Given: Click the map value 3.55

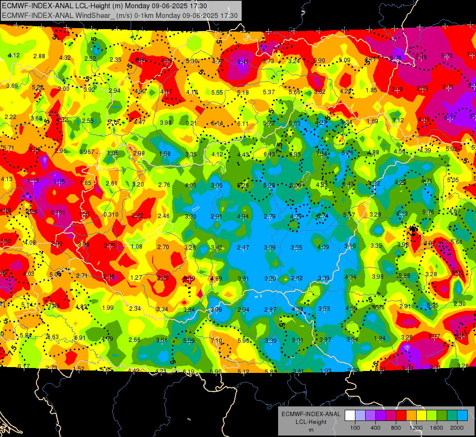Looking at the screenshot, I should tap(296, 248).
